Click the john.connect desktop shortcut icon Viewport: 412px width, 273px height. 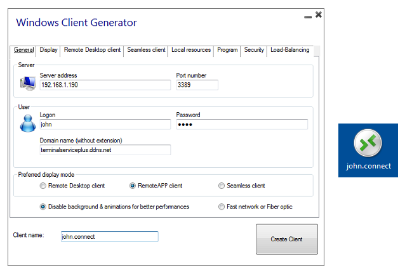[368, 144]
